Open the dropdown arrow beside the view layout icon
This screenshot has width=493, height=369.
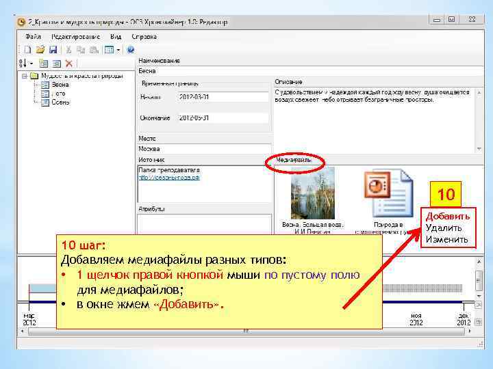118,50
